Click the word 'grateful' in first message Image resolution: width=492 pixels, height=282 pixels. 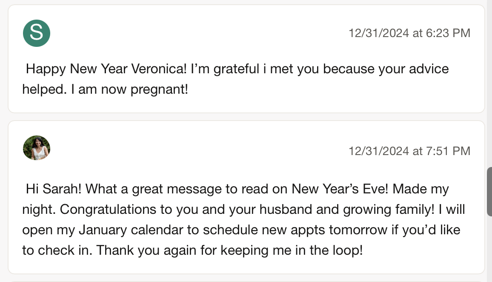point(236,69)
